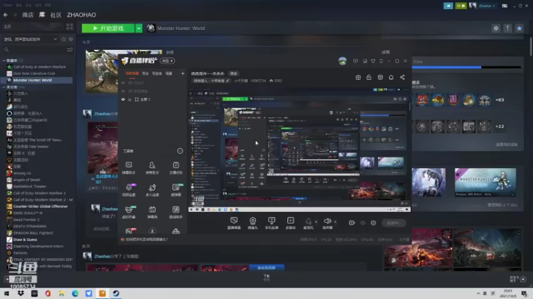Open the notification bell in 直播伴侣

pyautogui.click(x=391, y=77)
